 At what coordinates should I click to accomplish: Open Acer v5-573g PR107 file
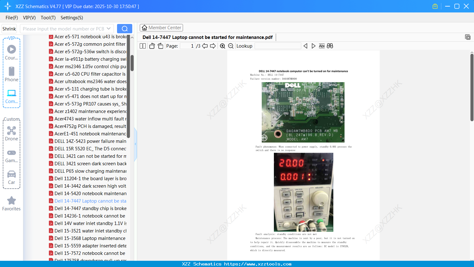87,104
